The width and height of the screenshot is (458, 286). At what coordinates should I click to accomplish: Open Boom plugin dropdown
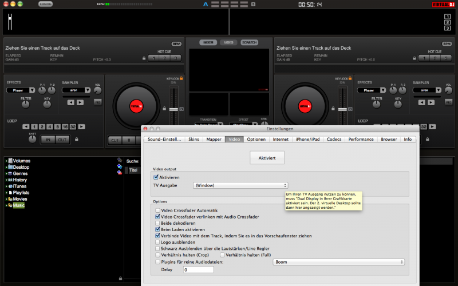[339, 262]
